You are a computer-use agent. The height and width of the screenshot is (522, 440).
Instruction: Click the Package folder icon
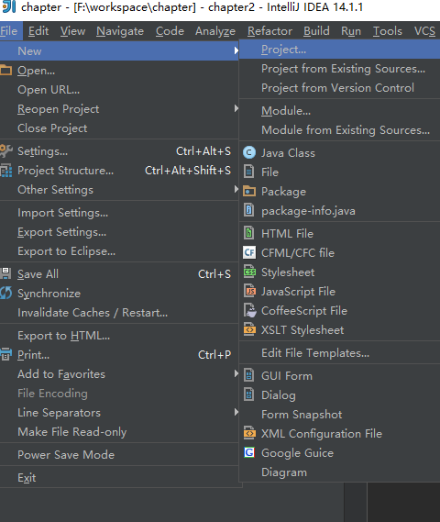[x=249, y=192]
